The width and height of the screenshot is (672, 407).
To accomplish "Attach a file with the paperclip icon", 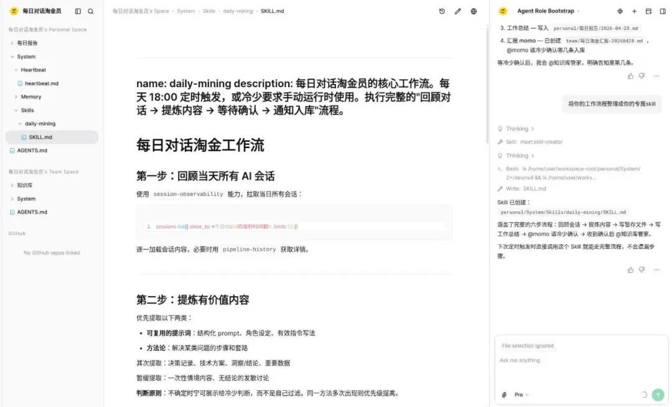I will (504, 394).
